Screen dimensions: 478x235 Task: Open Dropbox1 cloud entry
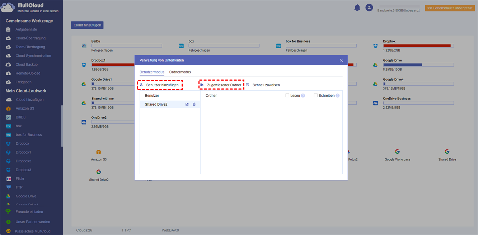(x=98, y=60)
